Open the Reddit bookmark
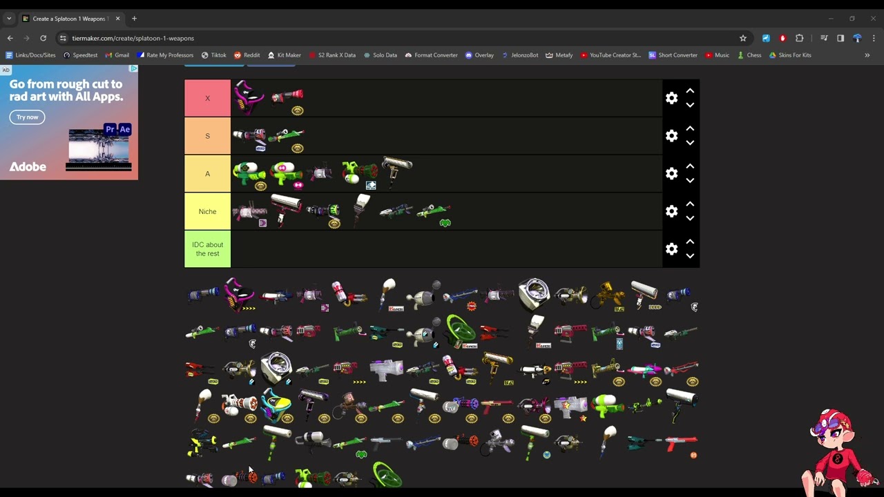Screen dimensions: 884x497 point(247,55)
